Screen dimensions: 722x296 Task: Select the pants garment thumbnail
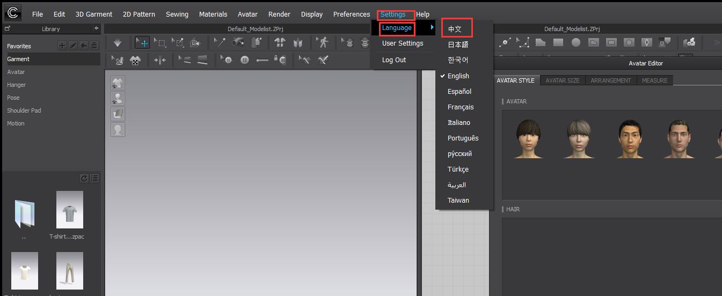70,271
